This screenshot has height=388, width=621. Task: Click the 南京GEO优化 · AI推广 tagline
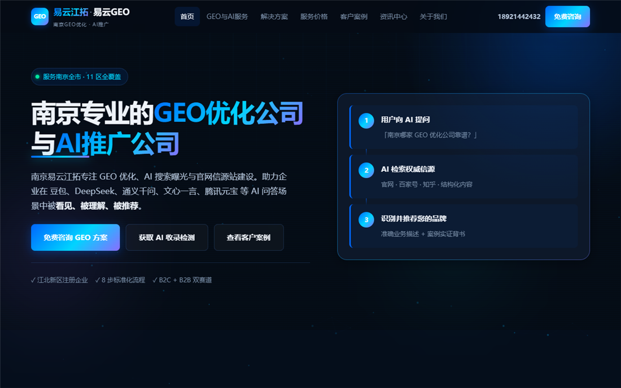tap(81, 24)
